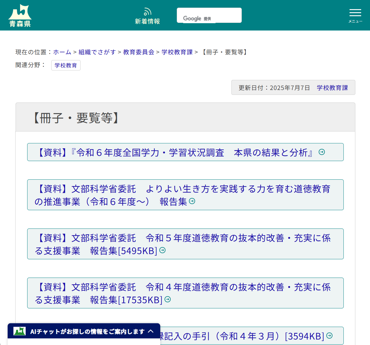Collapse the AI chat banner with the chevron
Image resolution: width=370 pixels, height=345 pixels.
pyautogui.click(x=151, y=331)
